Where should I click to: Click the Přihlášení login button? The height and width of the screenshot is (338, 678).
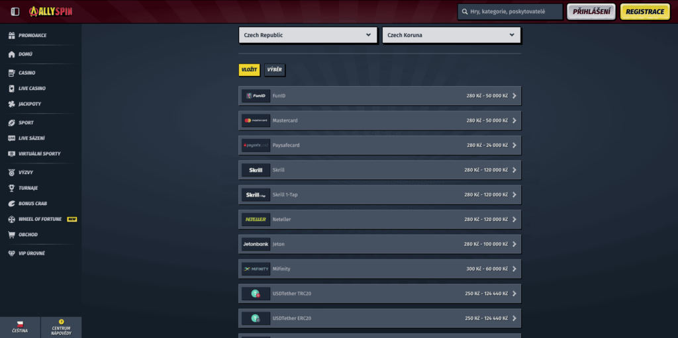tap(591, 12)
